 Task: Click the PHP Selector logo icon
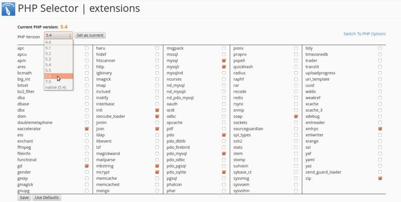[8, 9]
